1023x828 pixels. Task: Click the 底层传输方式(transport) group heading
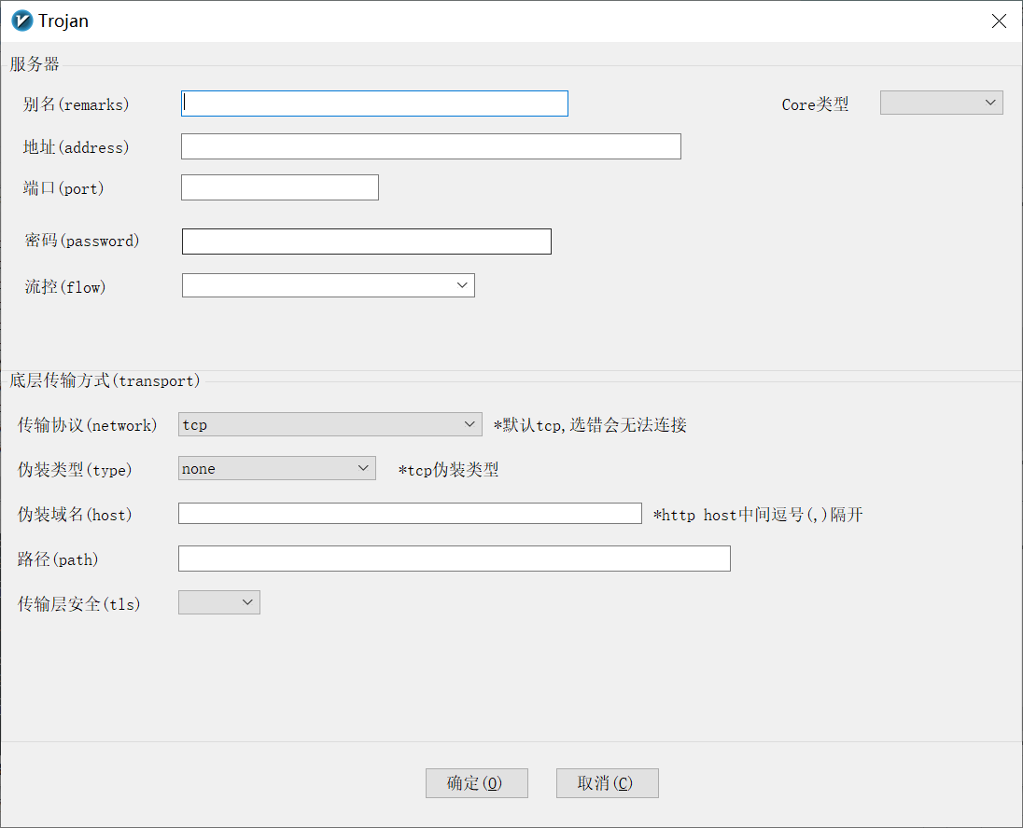105,380
